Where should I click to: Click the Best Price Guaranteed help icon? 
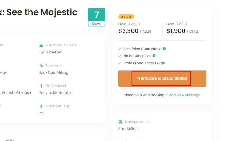(164, 49)
